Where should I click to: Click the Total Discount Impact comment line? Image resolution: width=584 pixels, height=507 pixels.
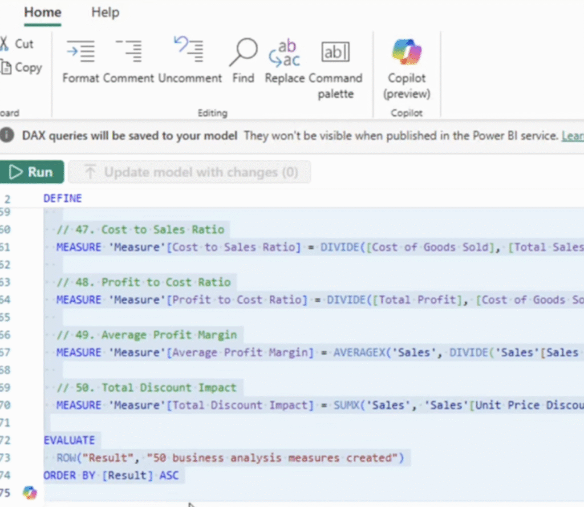point(146,387)
